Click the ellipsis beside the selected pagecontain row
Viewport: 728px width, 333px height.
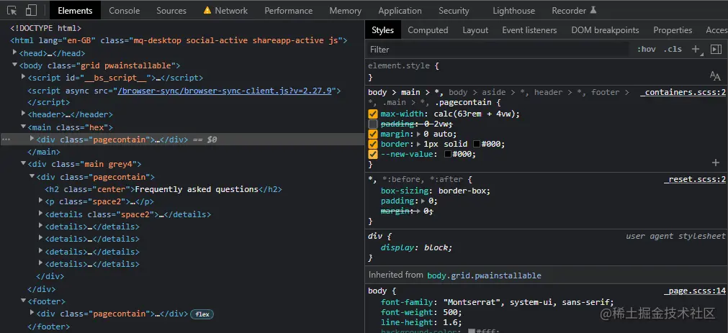(6, 139)
